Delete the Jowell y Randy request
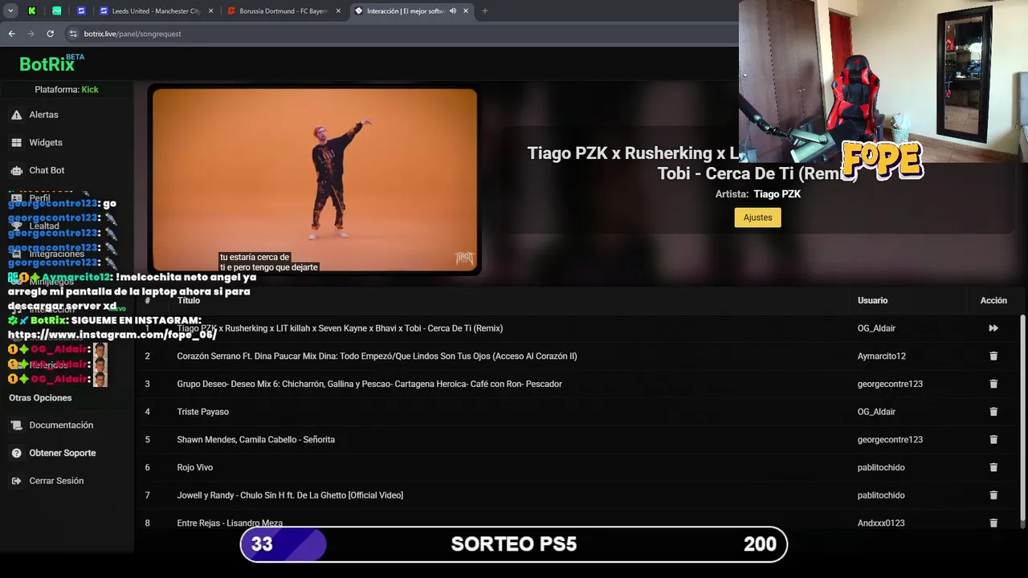This screenshot has height=578, width=1028. [993, 495]
